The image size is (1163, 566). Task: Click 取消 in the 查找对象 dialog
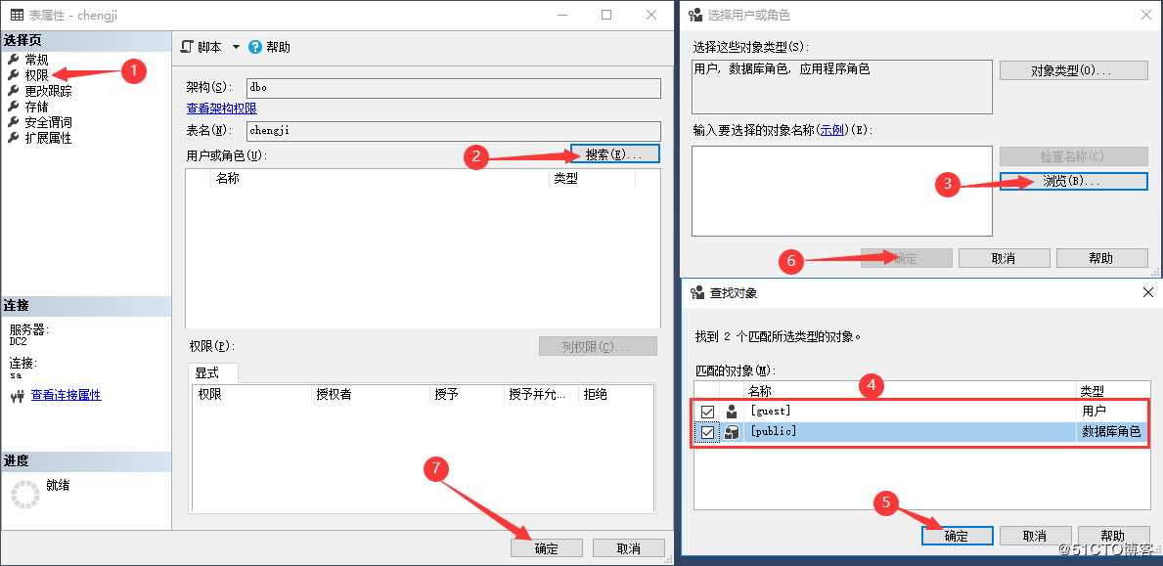1035,536
